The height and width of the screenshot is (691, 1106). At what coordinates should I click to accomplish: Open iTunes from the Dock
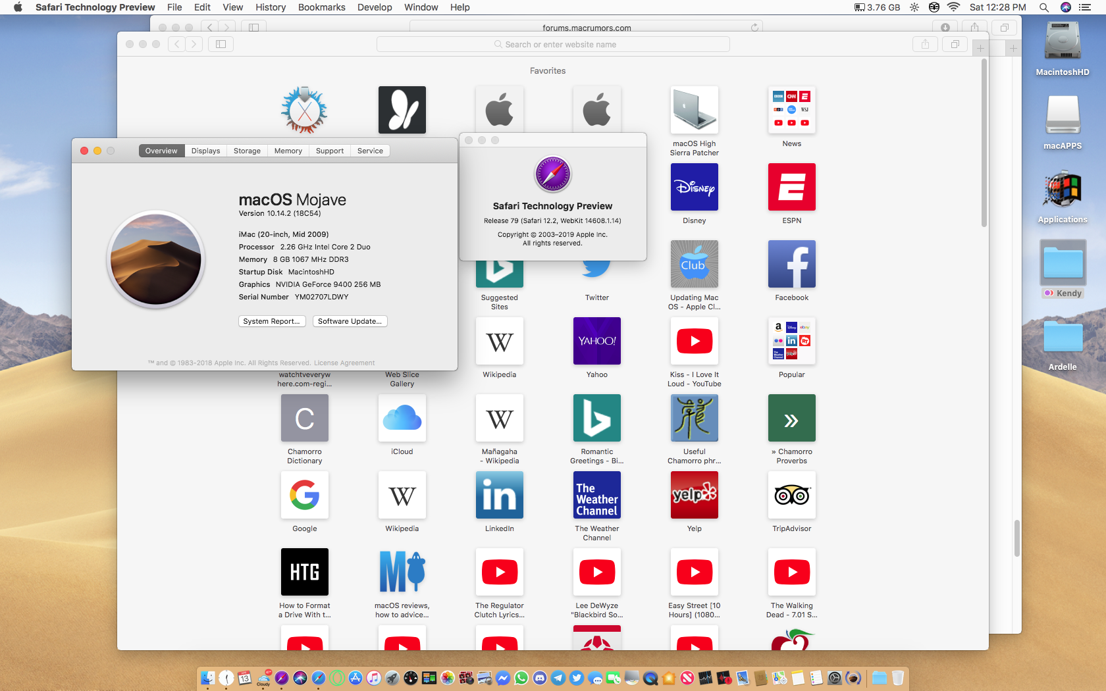pos(374,678)
